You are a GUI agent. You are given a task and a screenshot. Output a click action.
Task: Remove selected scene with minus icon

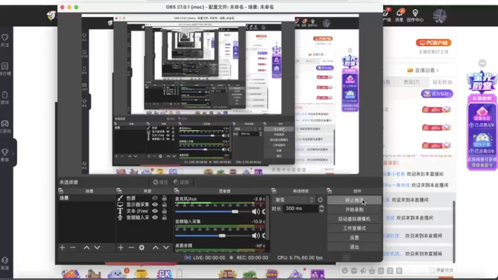73,247
